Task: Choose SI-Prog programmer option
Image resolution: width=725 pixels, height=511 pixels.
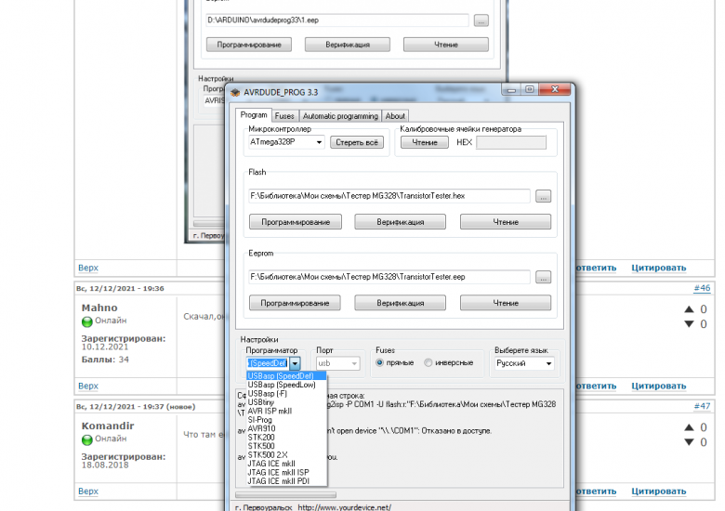Action: pos(286,420)
